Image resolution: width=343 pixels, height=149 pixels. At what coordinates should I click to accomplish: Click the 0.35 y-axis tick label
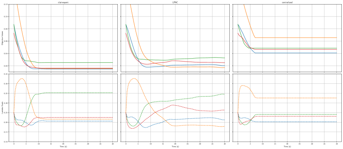click(x=6, y=93)
